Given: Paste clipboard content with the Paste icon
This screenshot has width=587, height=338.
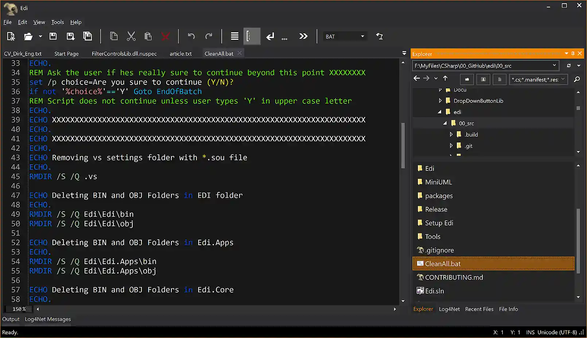Looking at the screenshot, I should tap(148, 36).
